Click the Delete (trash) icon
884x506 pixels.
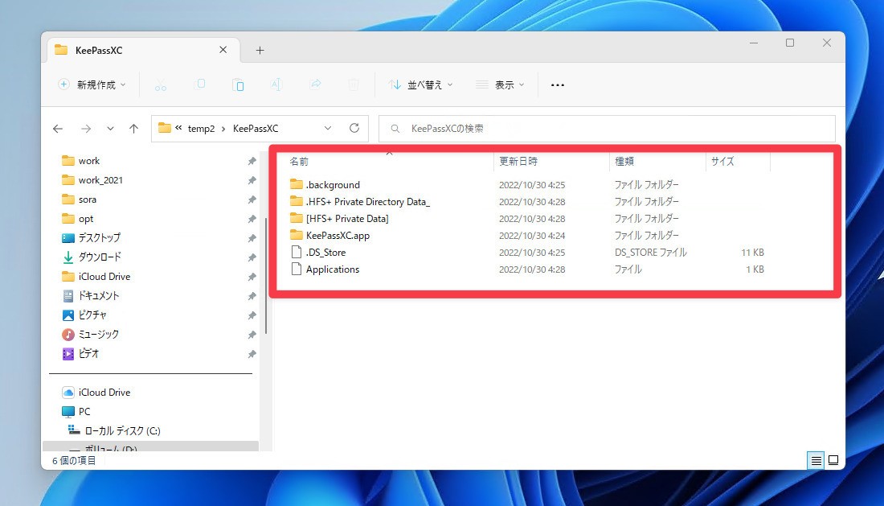[x=354, y=84]
